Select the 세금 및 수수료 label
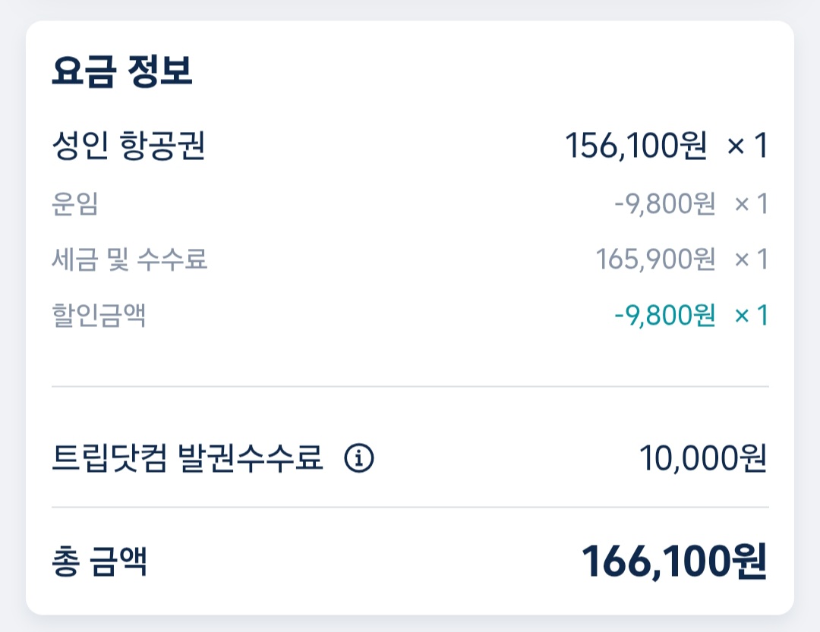820x632 pixels. coord(130,260)
